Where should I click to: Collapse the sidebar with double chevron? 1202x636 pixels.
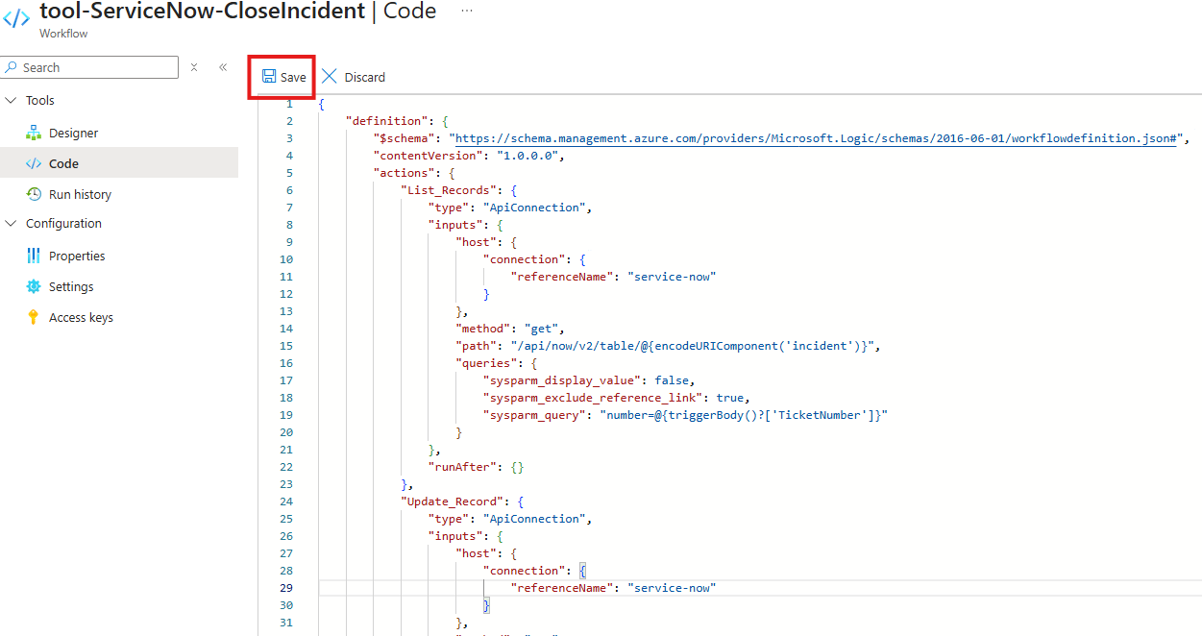(x=223, y=67)
